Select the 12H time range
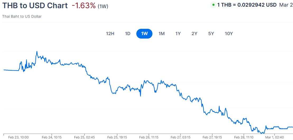Viewport: 293px width, 140px height. (110, 34)
